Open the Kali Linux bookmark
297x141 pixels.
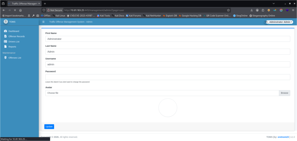click(x=59, y=16)
